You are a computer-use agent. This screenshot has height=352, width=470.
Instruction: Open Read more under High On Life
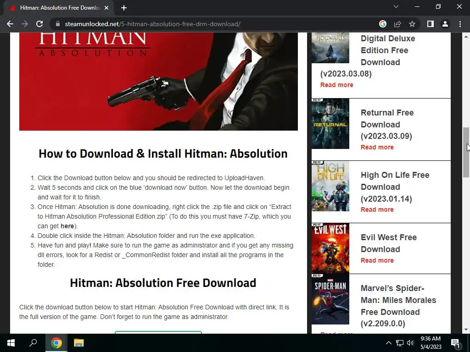(x=377, y=209)
